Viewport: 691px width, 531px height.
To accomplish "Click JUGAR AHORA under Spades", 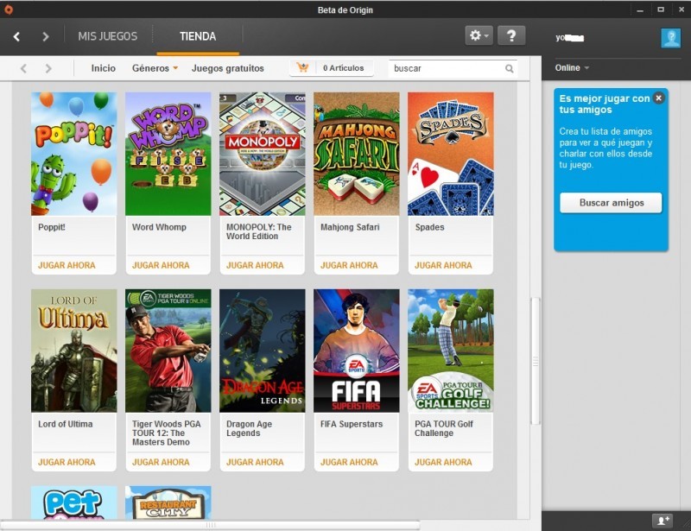I will [443, 265].
